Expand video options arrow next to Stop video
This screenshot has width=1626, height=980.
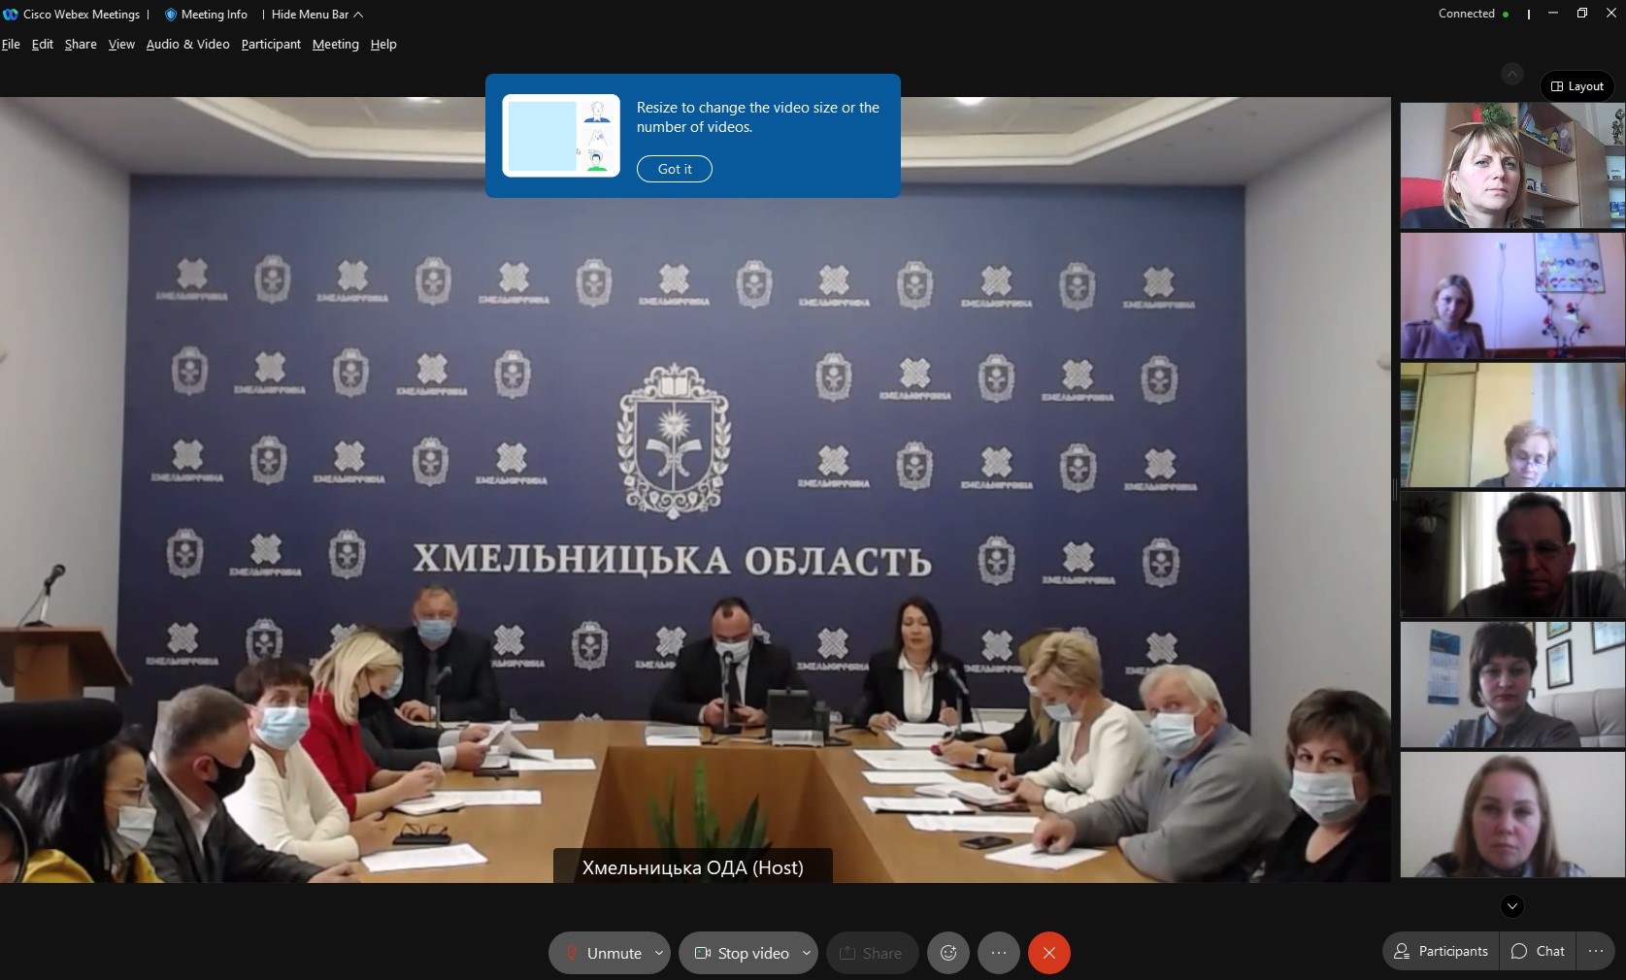pyautogui.click(x=806, y=953)
